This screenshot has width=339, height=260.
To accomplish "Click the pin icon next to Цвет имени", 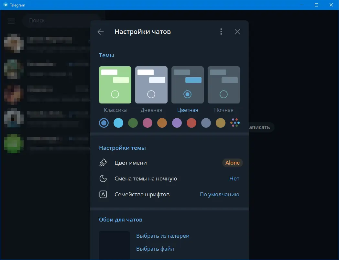I will (x=103, y=163).
